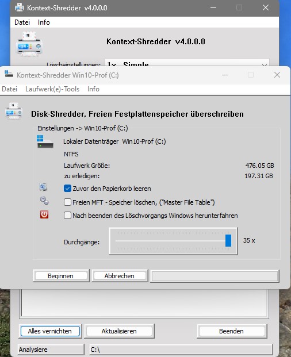Click the gears icon beside MFT option

click(44, 201)
